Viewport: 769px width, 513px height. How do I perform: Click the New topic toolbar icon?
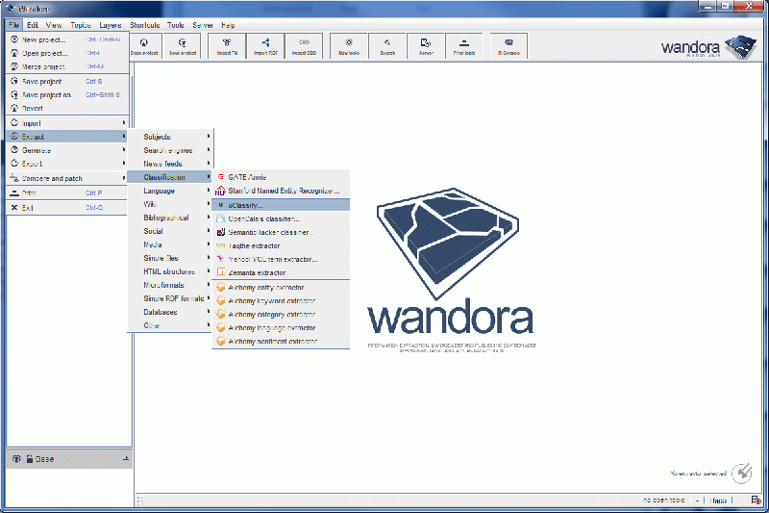click(348, 45)
